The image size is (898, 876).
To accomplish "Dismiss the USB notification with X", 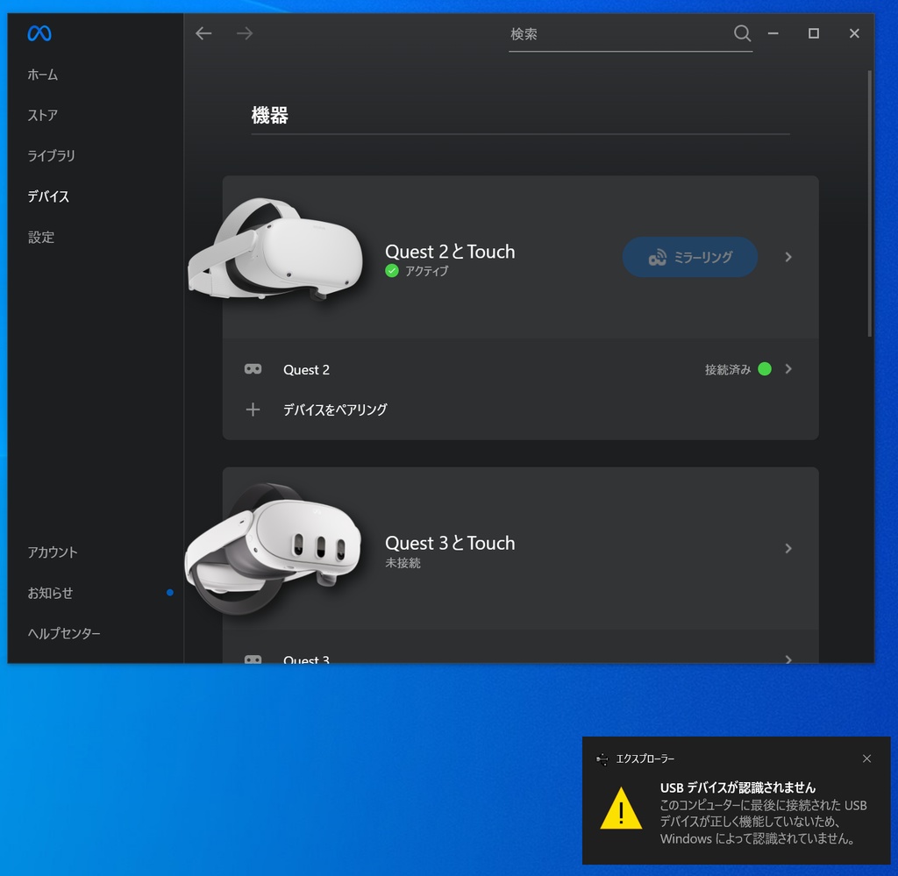I will [x=866, y=758].
